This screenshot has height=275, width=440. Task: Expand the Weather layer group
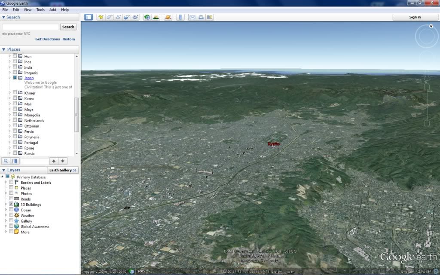(6, 216)
